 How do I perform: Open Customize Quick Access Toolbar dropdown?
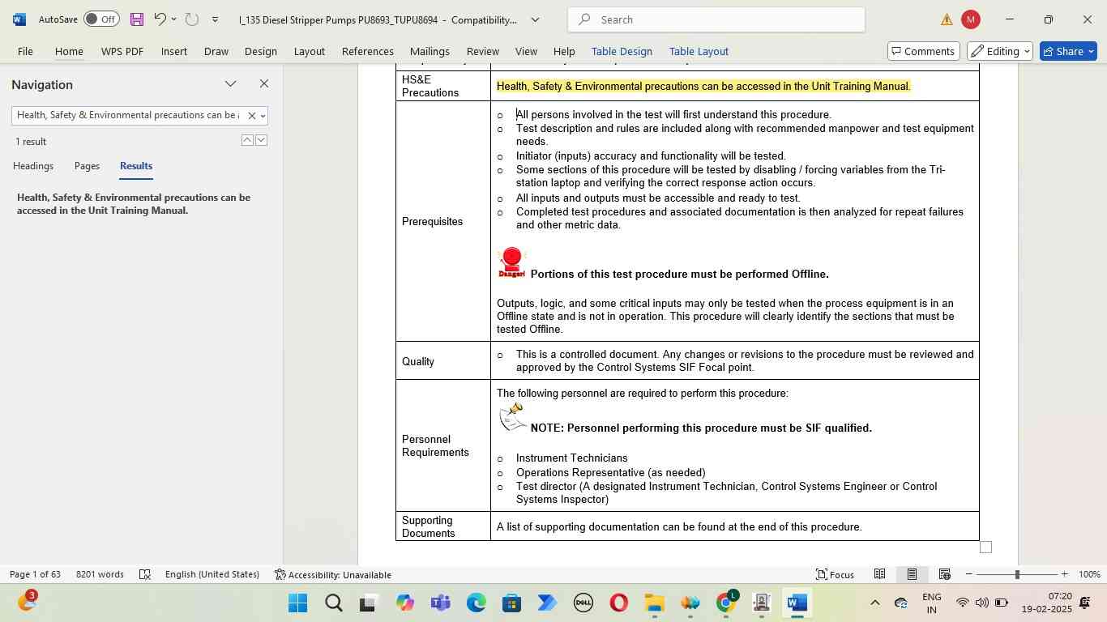point(215,19)
